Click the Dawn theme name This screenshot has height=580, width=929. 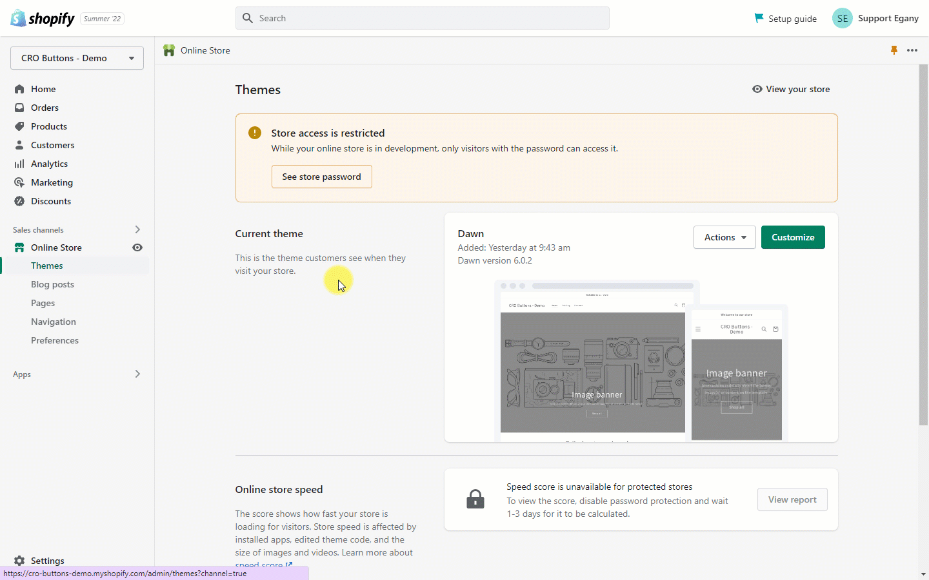pos(471,233)
